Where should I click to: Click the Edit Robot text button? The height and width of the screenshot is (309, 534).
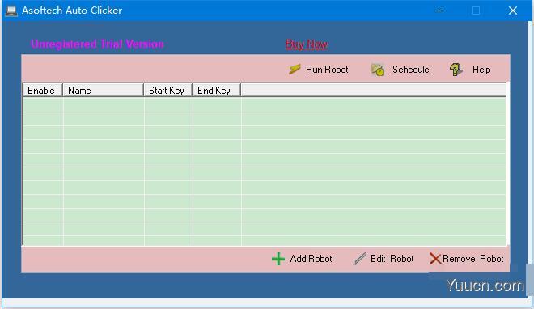(x=392, y=259)
